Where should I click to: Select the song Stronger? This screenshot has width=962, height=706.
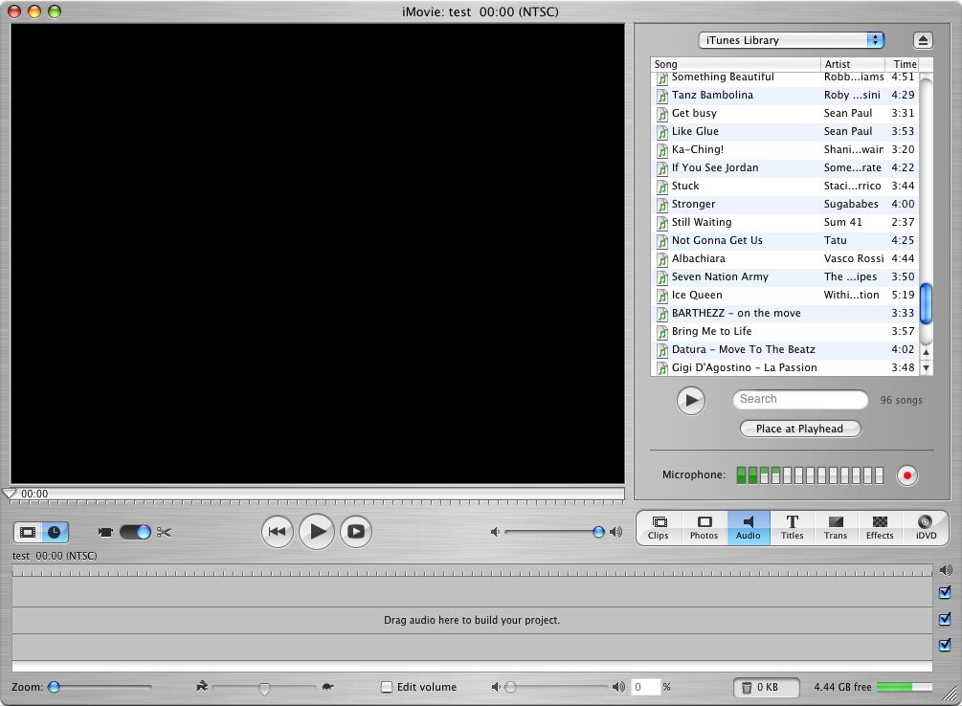coord(785,205)
